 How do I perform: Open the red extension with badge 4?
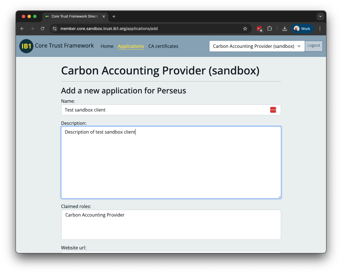click(x=260, y=29)
